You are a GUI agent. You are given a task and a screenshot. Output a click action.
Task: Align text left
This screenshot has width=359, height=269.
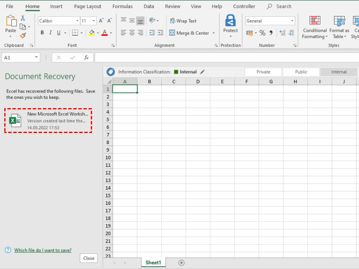(x=124, y=33)
